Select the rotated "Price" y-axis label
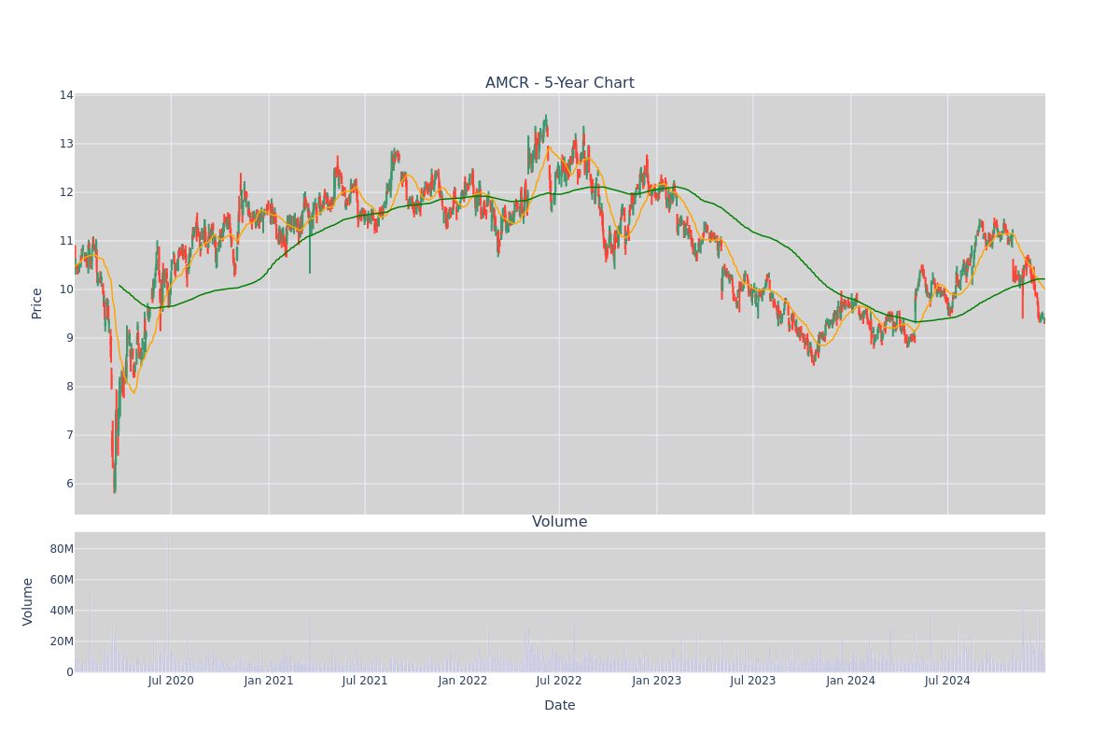Viewport: 1120px width, 747px height. [37, 303]
